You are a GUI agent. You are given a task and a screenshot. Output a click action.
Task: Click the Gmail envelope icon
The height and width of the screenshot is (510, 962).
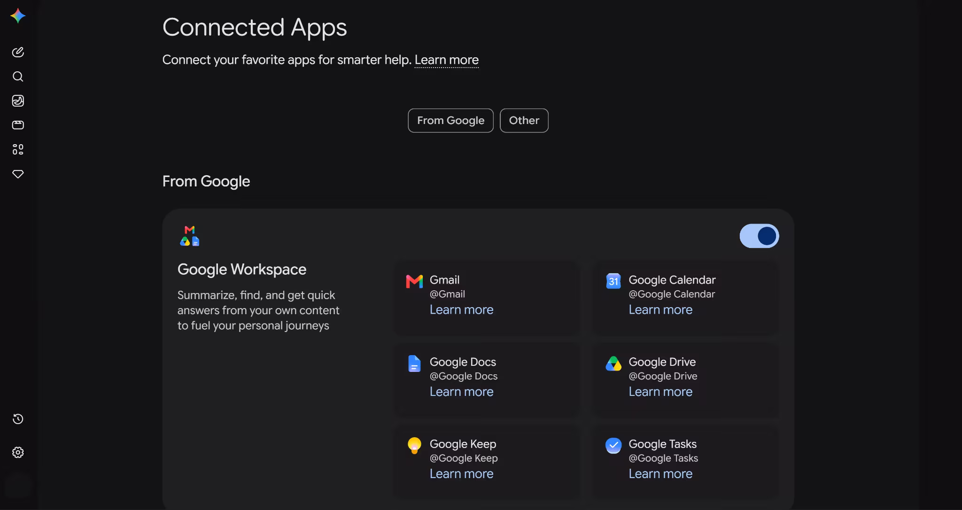click(414, 281)
